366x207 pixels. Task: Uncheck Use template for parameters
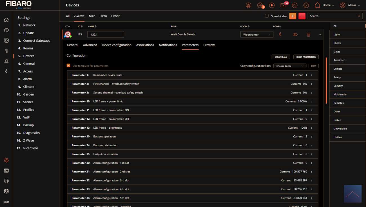point(68,65)
